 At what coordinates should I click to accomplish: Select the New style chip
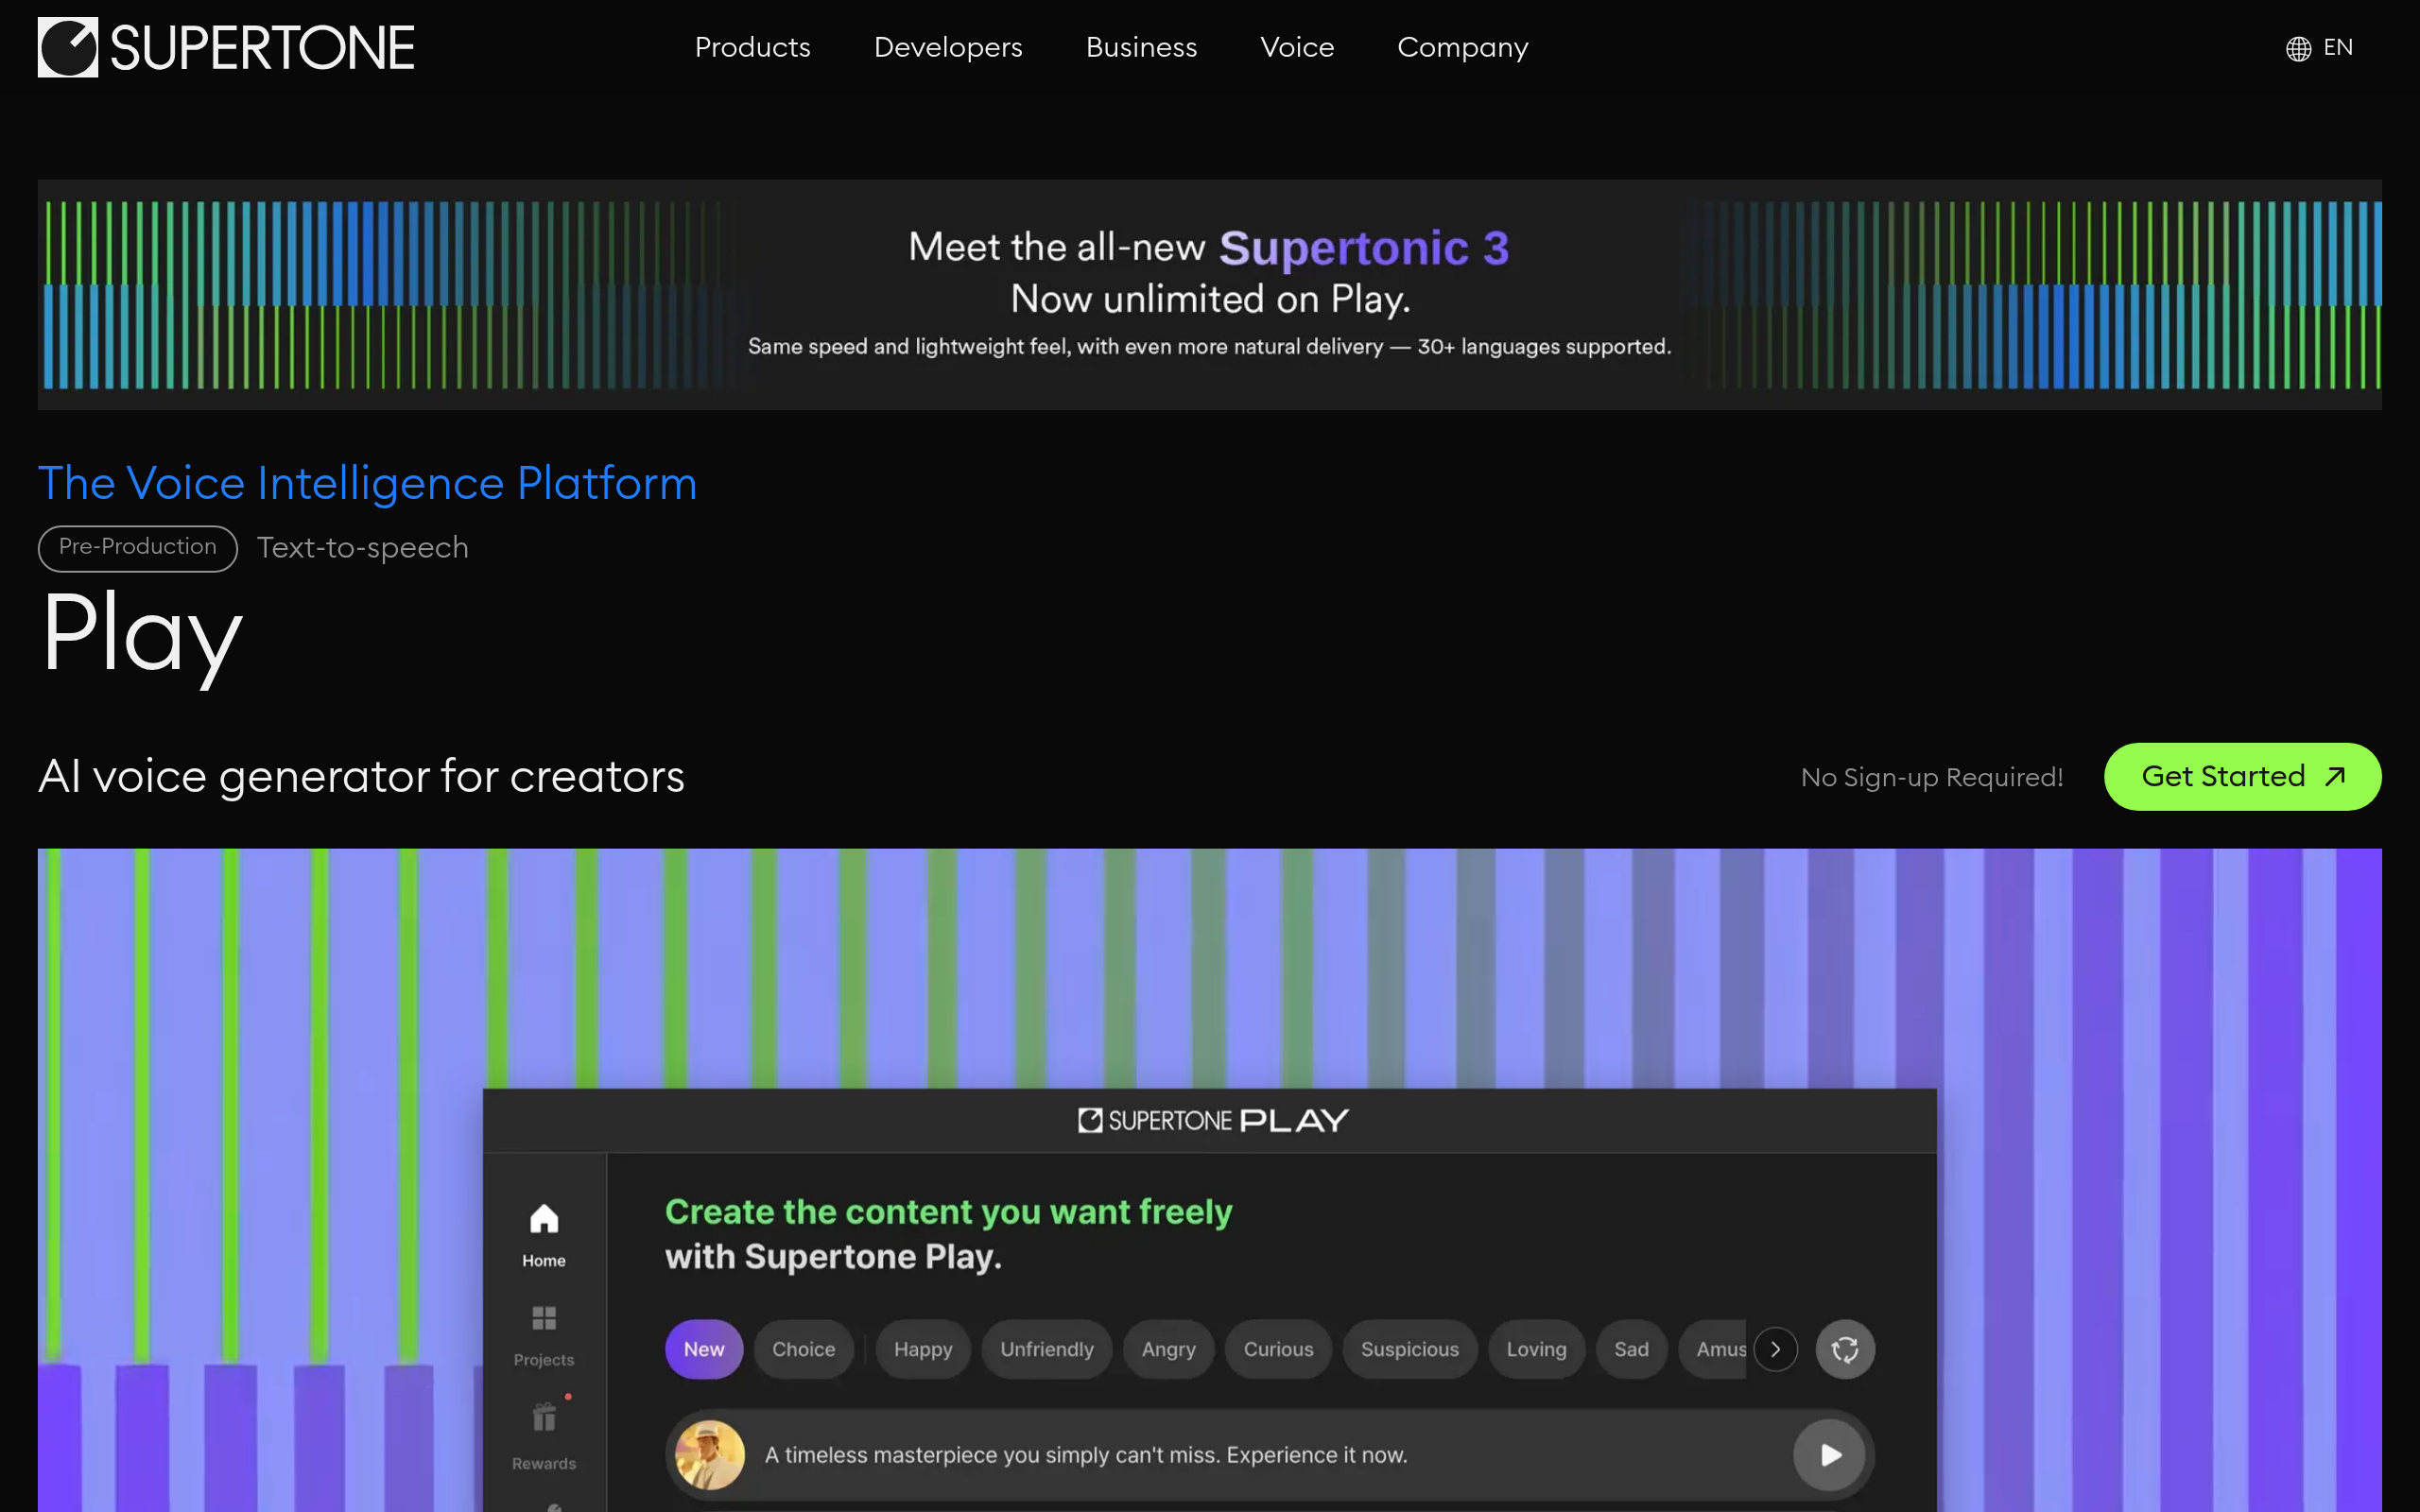tap(704, 1349)
